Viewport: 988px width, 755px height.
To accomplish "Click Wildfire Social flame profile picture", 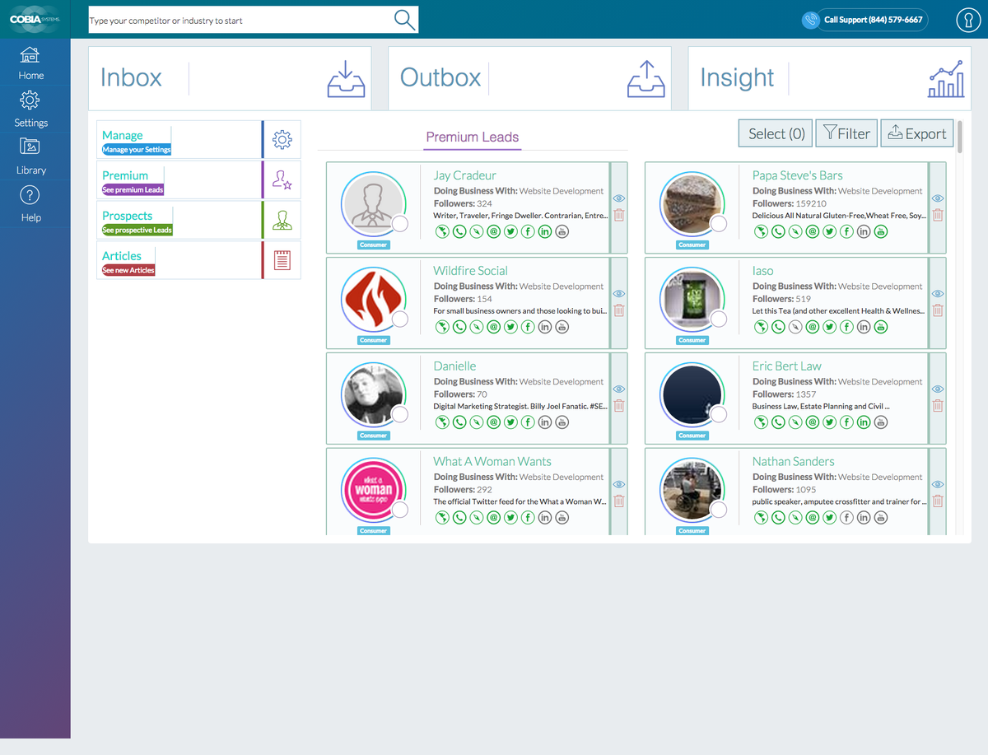I will coord(373,298).
